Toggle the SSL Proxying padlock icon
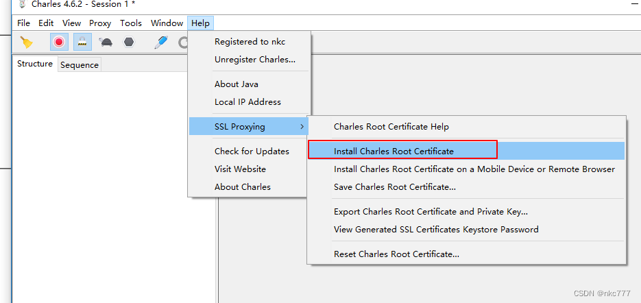Viewport: 641px width, 303px height. [82, 42]
